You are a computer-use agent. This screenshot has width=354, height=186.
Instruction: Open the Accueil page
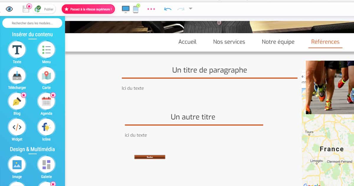point(187,42)
